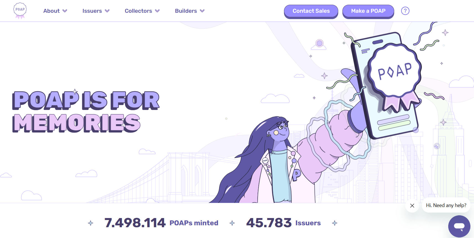Click the Make a POAP button
The height and width of the screenshot is (238, 474).
coord(368,11)
